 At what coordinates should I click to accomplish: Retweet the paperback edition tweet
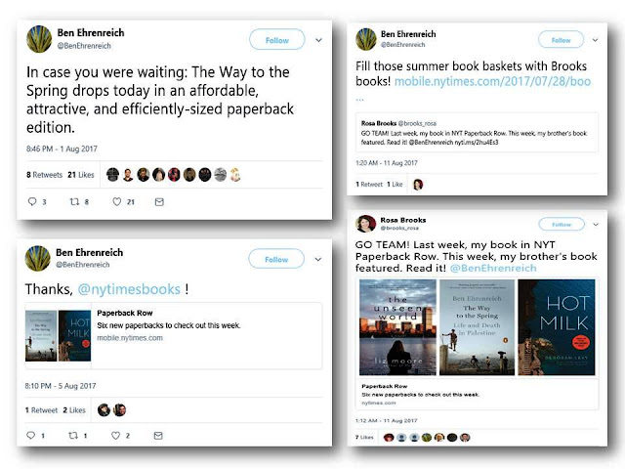[74, 202]
